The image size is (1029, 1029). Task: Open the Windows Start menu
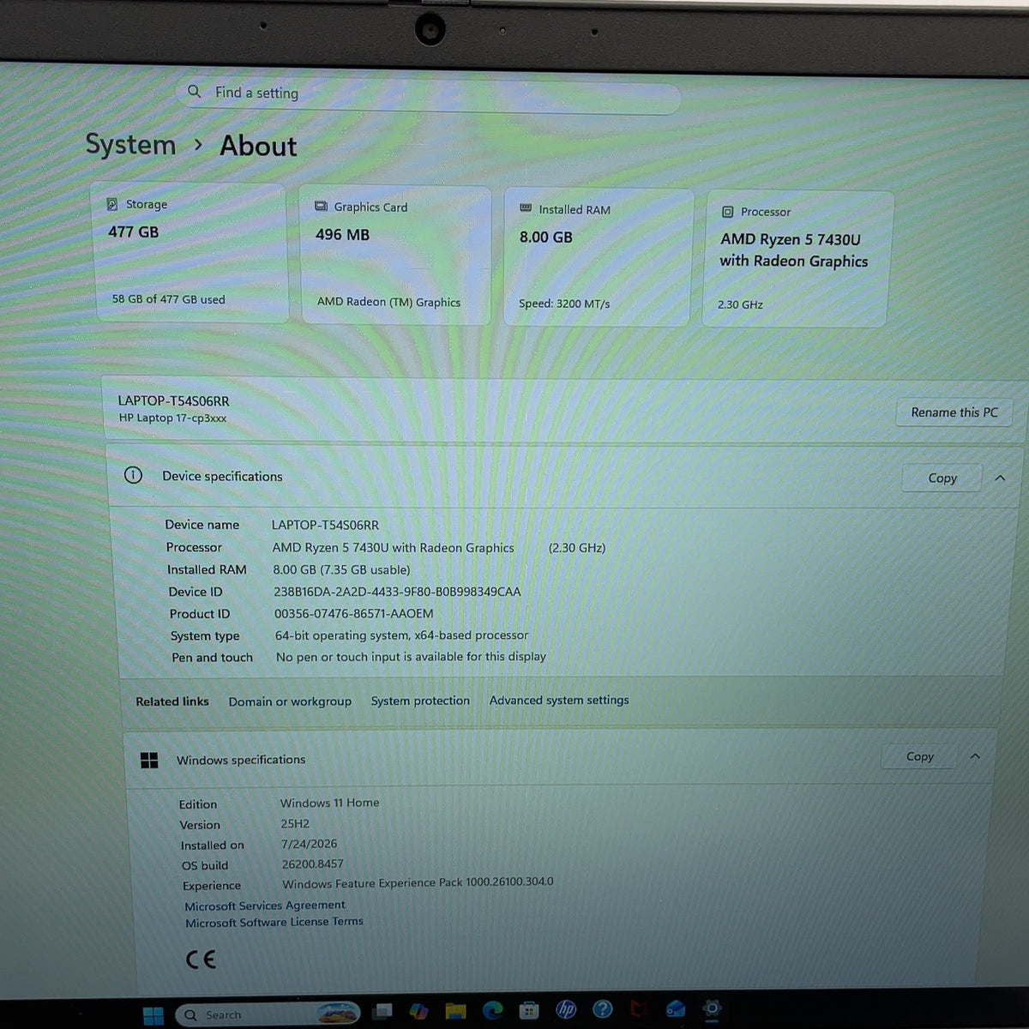click(153, 1015)
